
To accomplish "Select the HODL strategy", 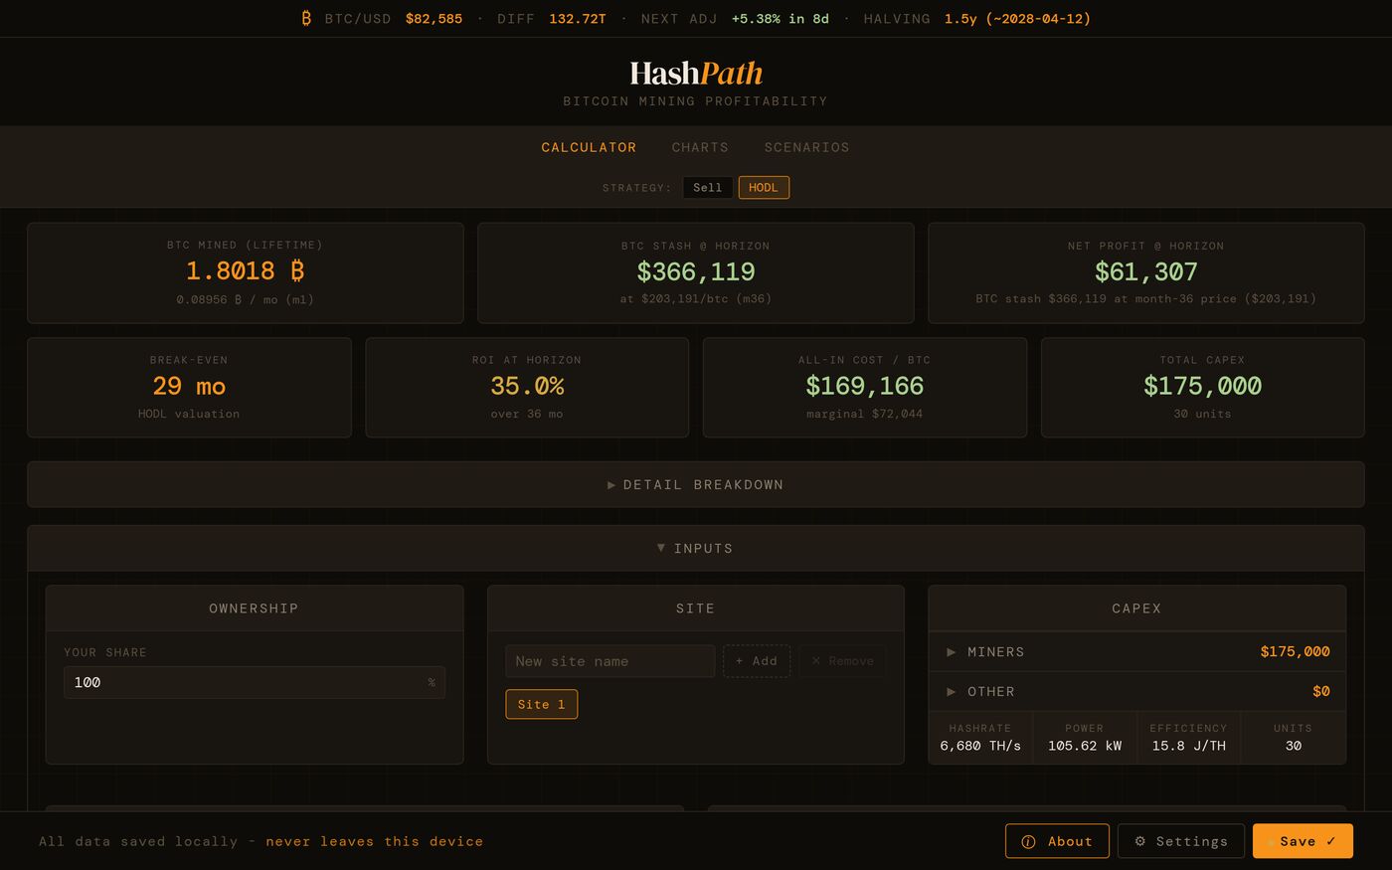I will tap(764, 187).
